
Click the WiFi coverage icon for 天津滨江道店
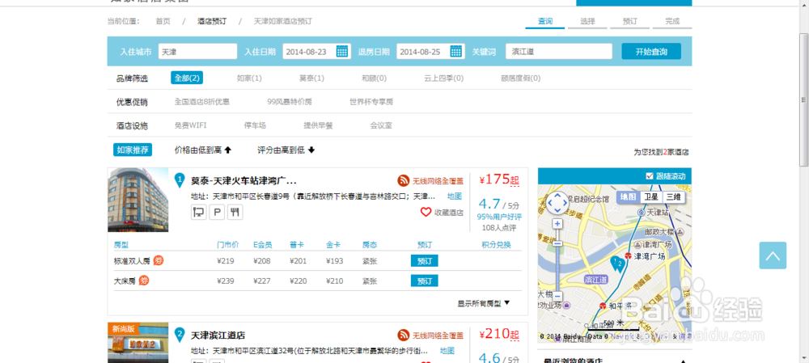tap(404, 336)
